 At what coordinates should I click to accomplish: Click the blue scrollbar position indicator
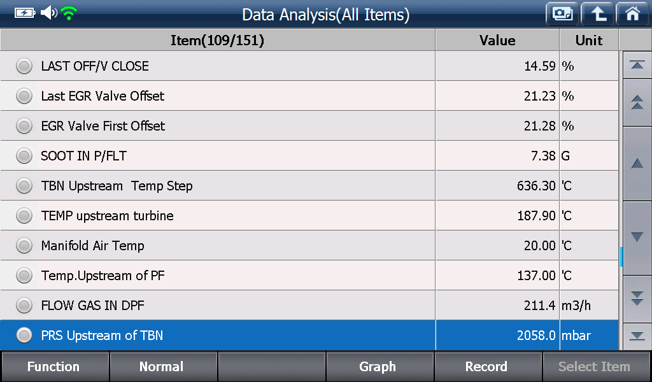(x=621, y=257)
